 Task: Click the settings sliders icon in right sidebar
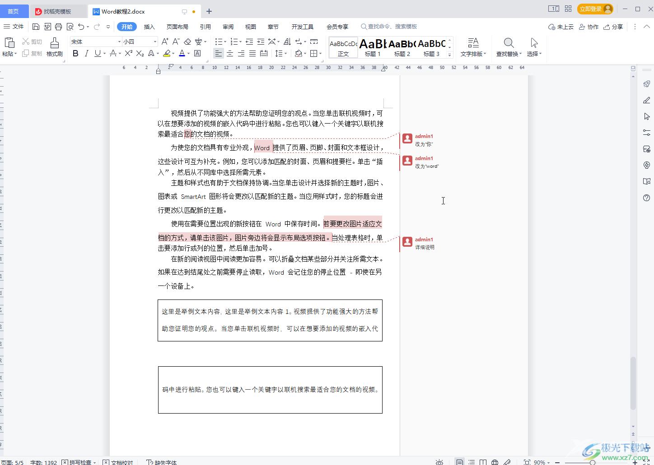point(647,133)
